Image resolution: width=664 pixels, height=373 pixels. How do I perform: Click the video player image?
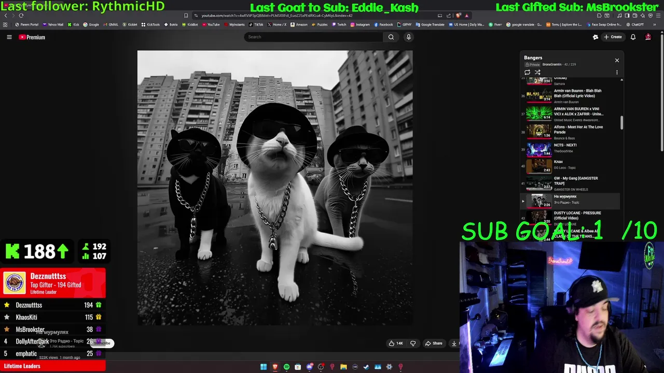click(275, 188)
